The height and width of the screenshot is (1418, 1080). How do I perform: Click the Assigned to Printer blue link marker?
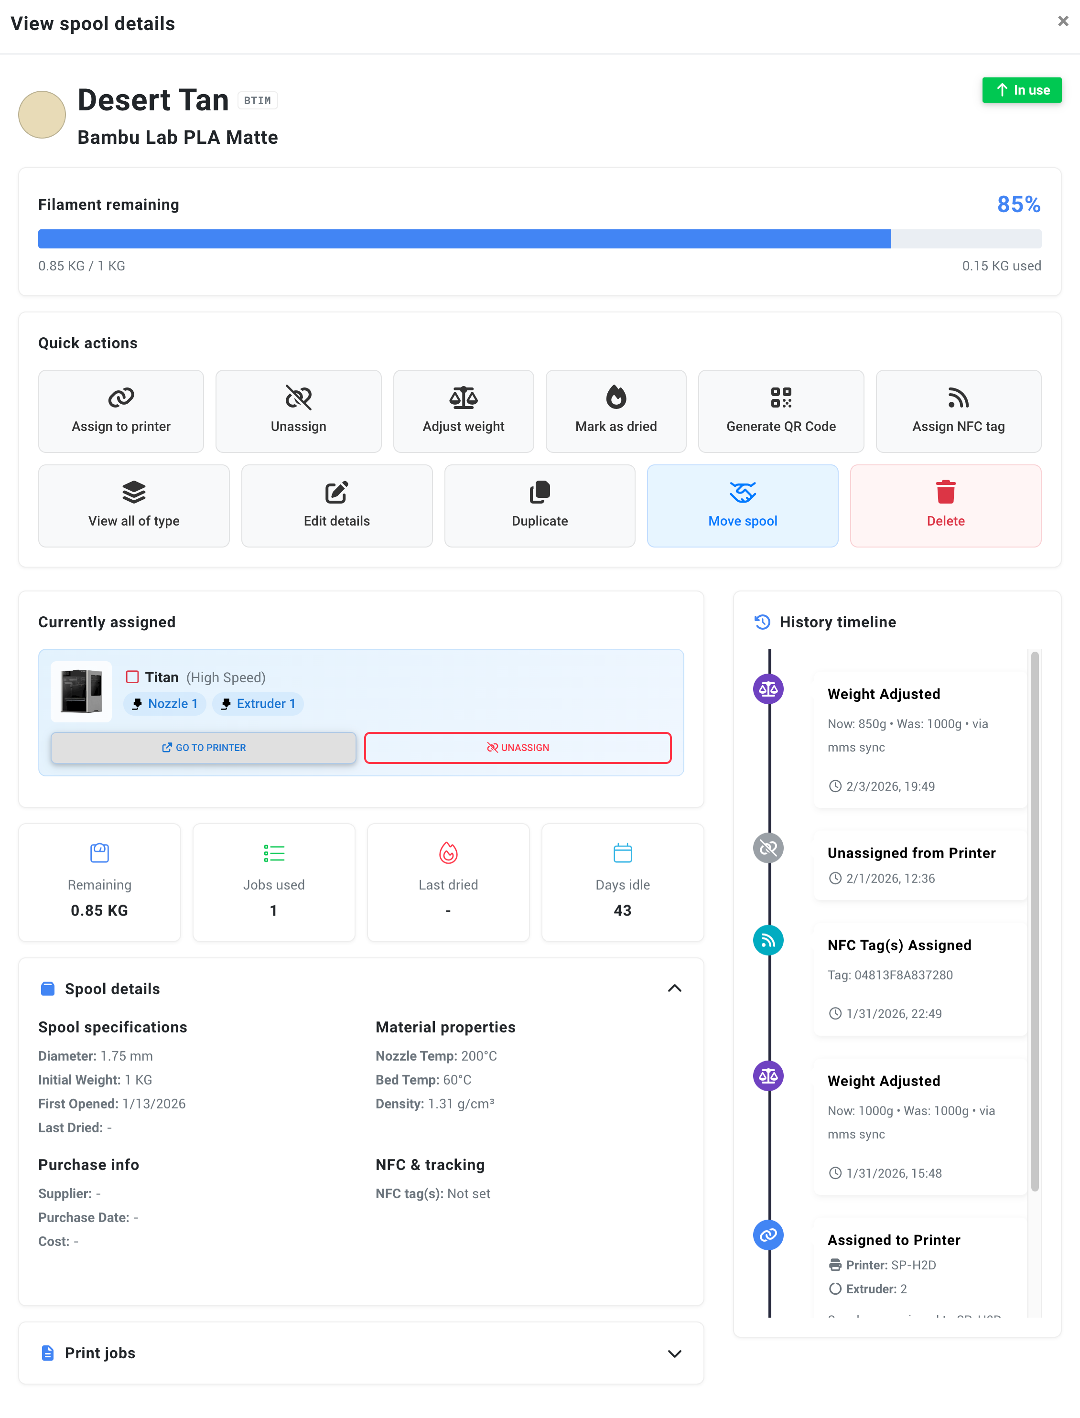(x=768, y=1235)
